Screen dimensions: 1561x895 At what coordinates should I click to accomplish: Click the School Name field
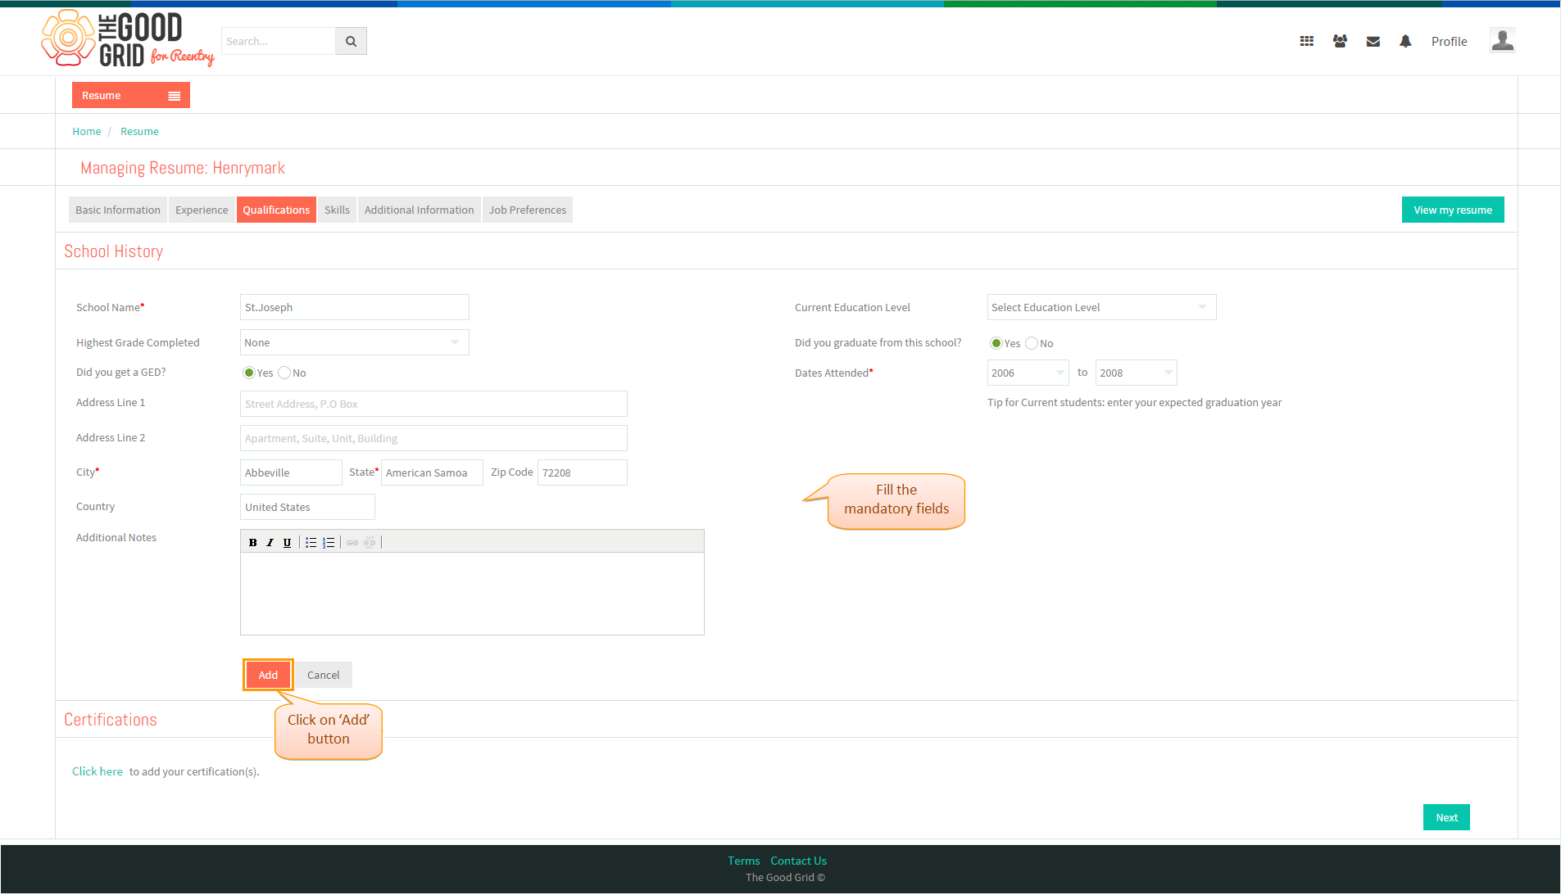point(354,307)
